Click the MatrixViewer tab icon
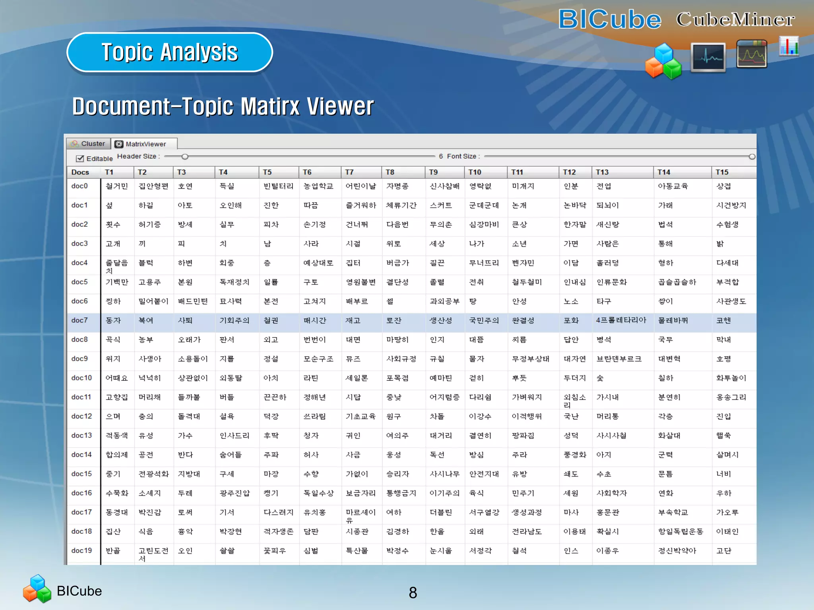Viewport: 814px width, 610px height. pyautogui.click(x=119, y=144)
